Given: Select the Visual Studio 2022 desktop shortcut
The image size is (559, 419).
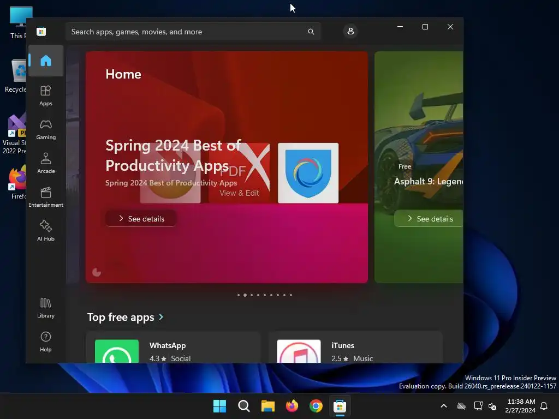Looking at the screenshot, I should pyautogui.click(x=14, y=134).
